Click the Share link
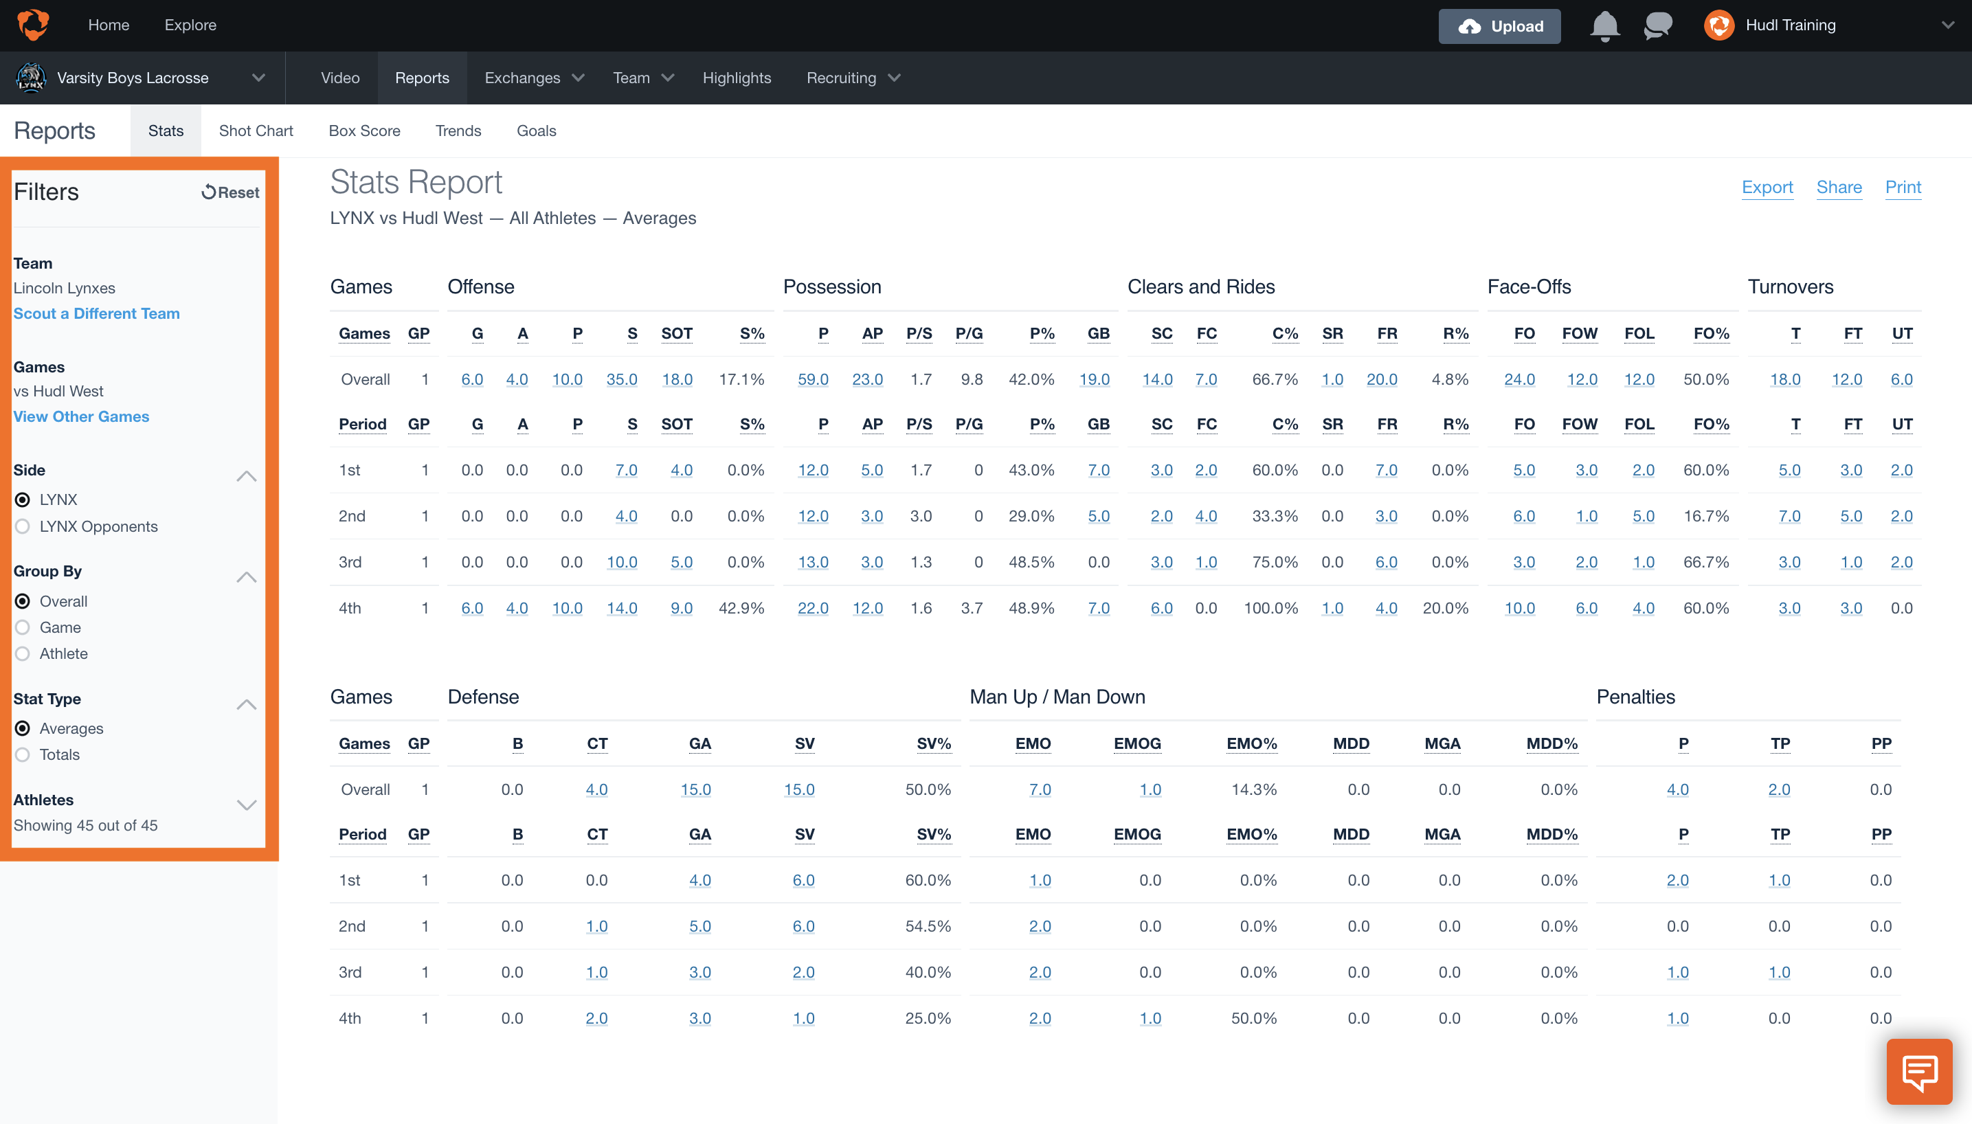Image resolution: width=1972 pixels, height=1124 pixels. [1839, 187]
